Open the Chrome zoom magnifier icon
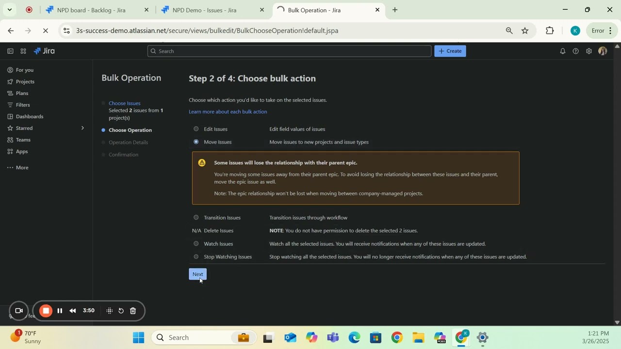621x349 pixels. tap(509, 31)
